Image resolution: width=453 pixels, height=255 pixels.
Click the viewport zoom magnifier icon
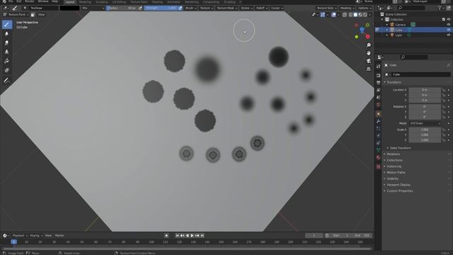tap(369, 45)
